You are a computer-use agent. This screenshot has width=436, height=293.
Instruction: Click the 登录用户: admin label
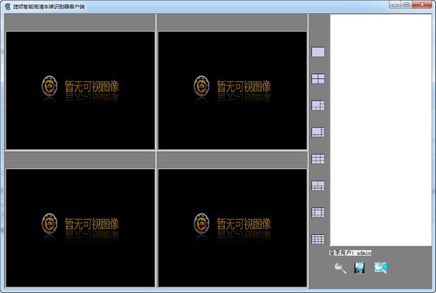coord(350,253)
